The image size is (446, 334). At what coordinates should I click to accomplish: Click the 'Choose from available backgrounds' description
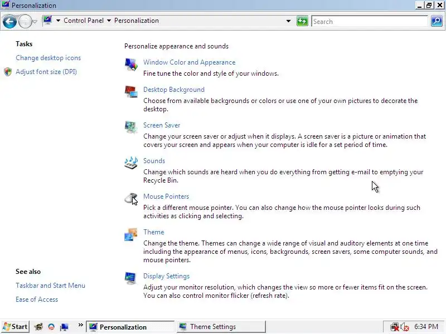click(280, 105)
